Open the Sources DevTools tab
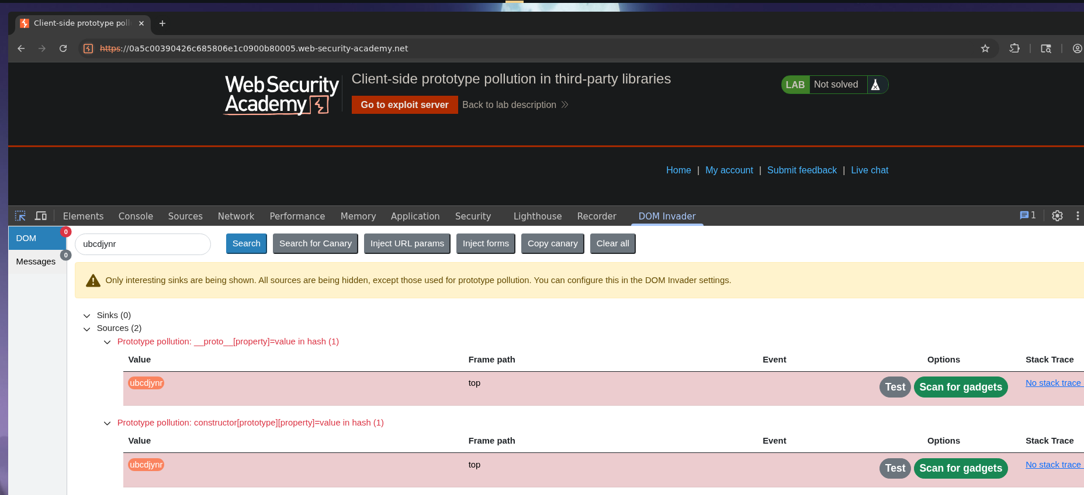 tap(185, 216)
